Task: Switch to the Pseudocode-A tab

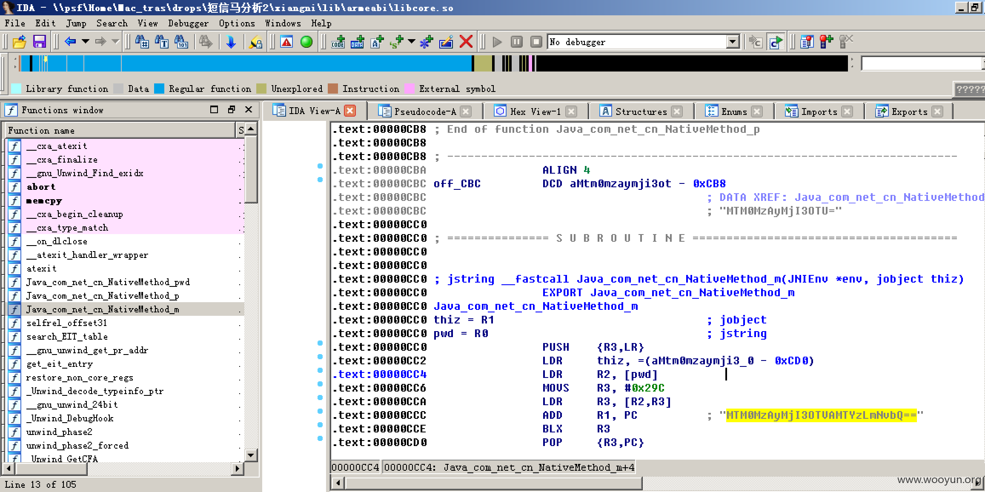Action: pos(425,112)
